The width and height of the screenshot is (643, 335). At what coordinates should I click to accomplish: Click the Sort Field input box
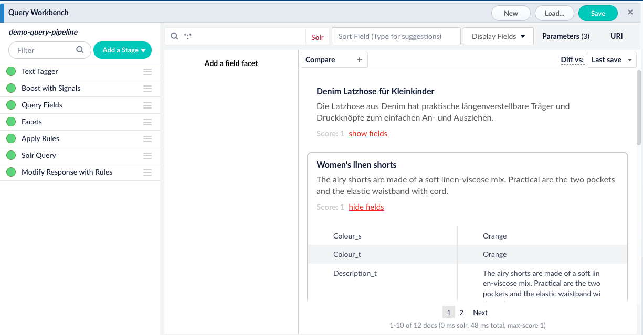tap(396, 36)
